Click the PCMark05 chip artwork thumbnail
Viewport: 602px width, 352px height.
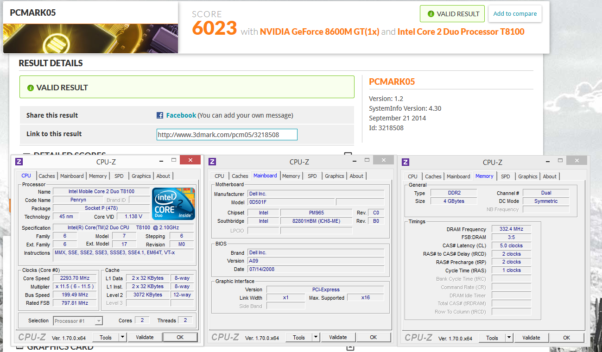coord(90,38)
